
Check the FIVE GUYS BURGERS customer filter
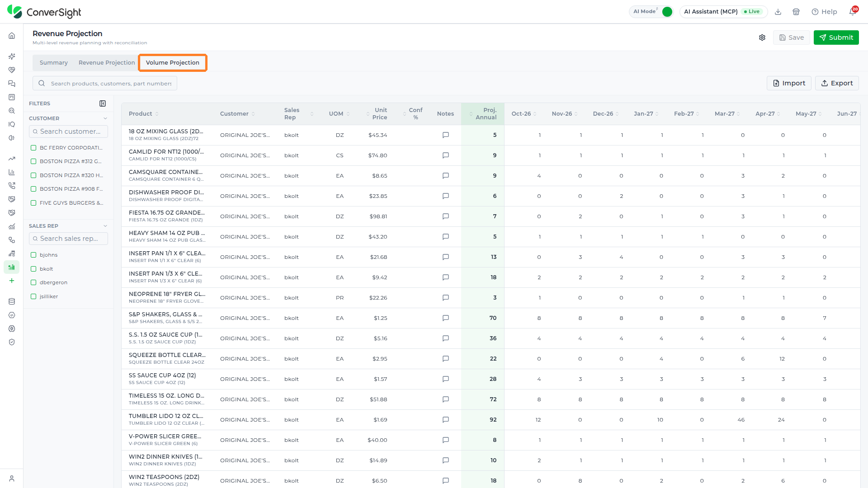click(33, 203)
